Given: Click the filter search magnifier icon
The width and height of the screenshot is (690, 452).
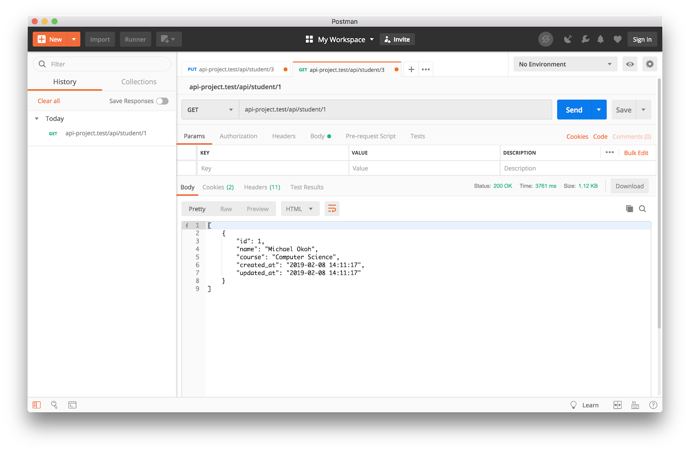Looking at the screenshot, I should (x=42, y=64).
